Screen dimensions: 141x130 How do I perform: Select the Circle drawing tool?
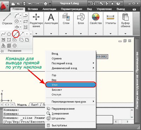pos(17,21)
